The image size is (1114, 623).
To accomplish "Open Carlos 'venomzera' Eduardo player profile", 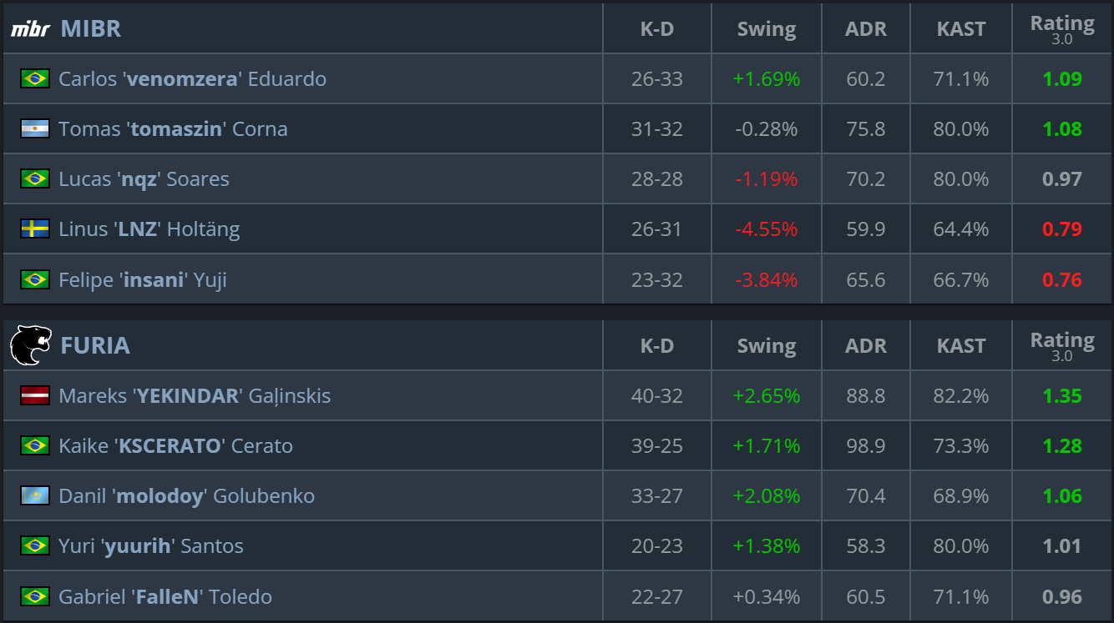I will 192,78.
